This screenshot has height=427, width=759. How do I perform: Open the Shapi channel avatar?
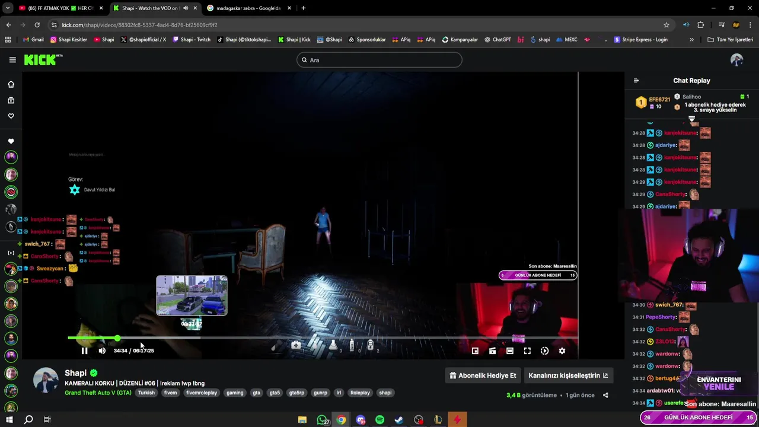point(46,381)
